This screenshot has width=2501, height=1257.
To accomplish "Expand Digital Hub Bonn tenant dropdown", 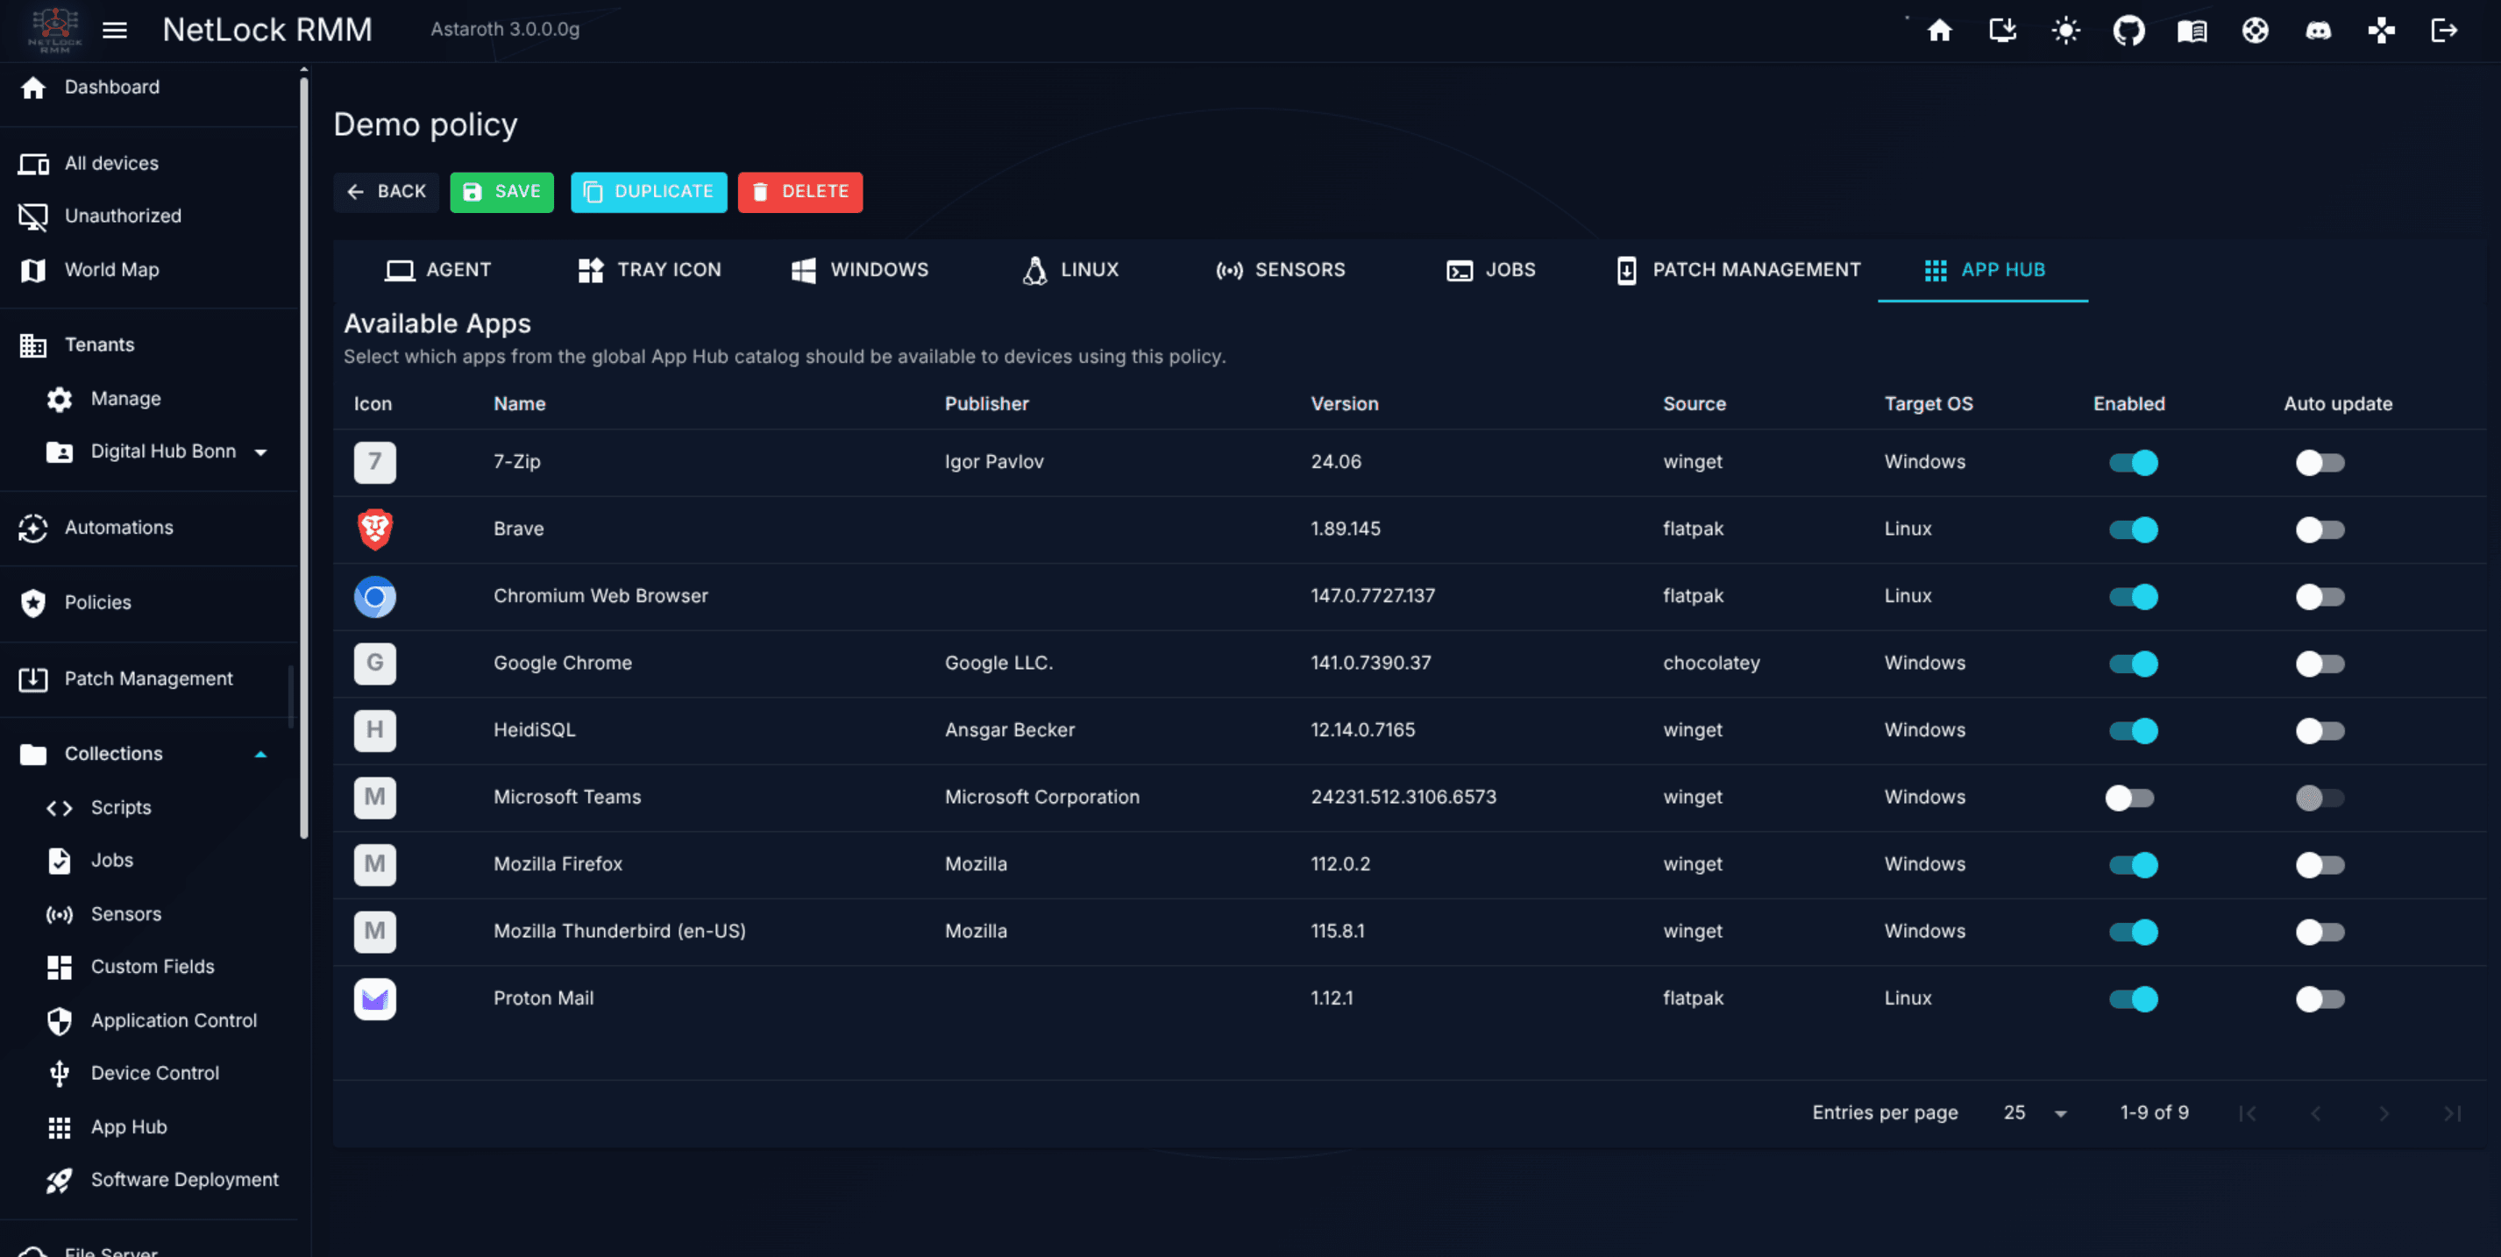I will click(x=260, y=451).
